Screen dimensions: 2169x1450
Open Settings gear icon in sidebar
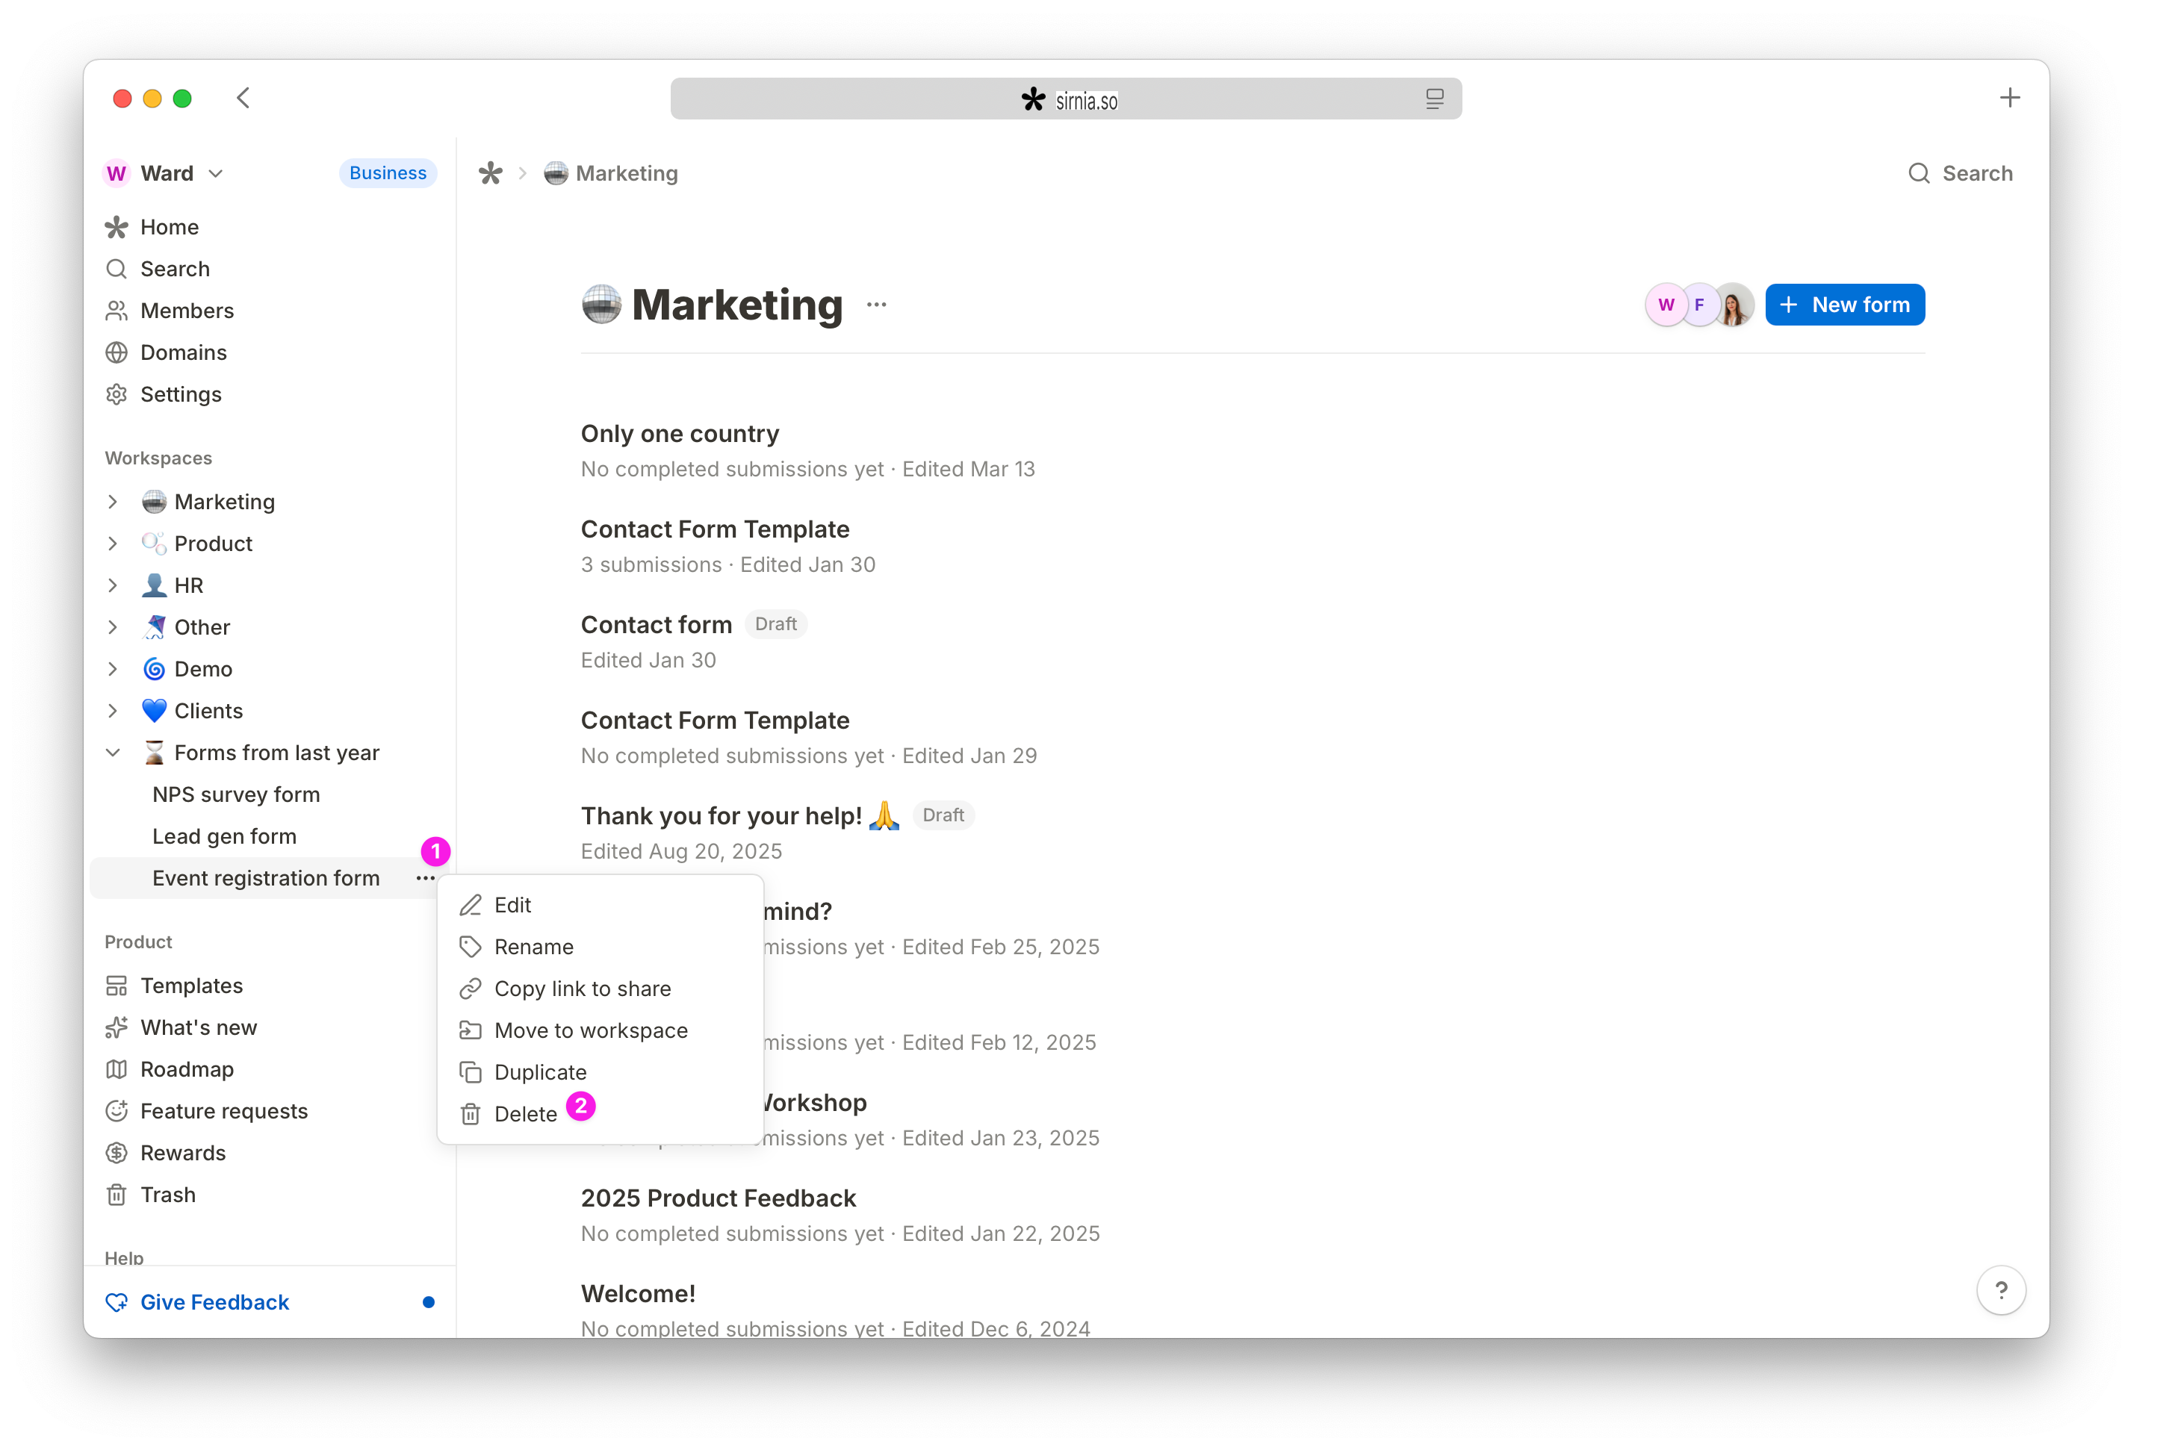pos(117,395)
